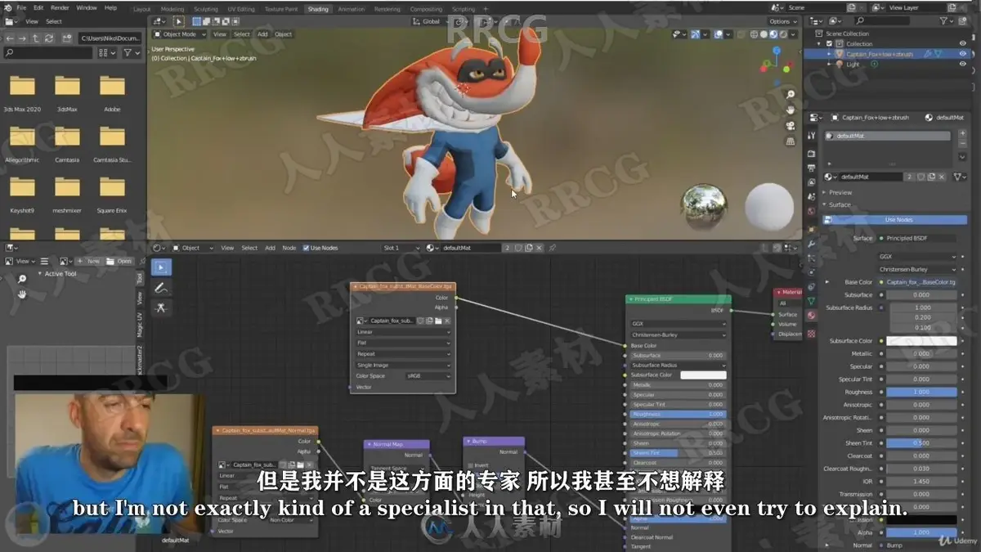Click the Subsurface Color swatch in properties
Viewport: 981px width, 552px height.
922,341
